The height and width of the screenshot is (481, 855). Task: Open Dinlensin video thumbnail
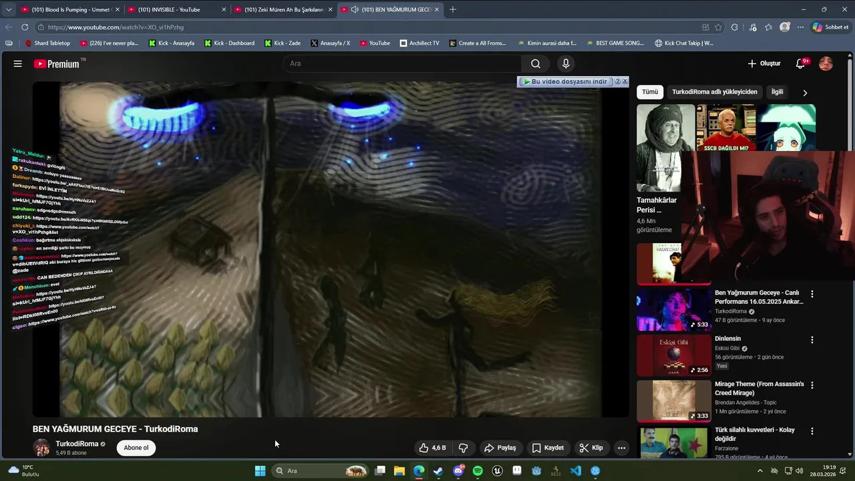pyautogui.click(x=674, y=355)
